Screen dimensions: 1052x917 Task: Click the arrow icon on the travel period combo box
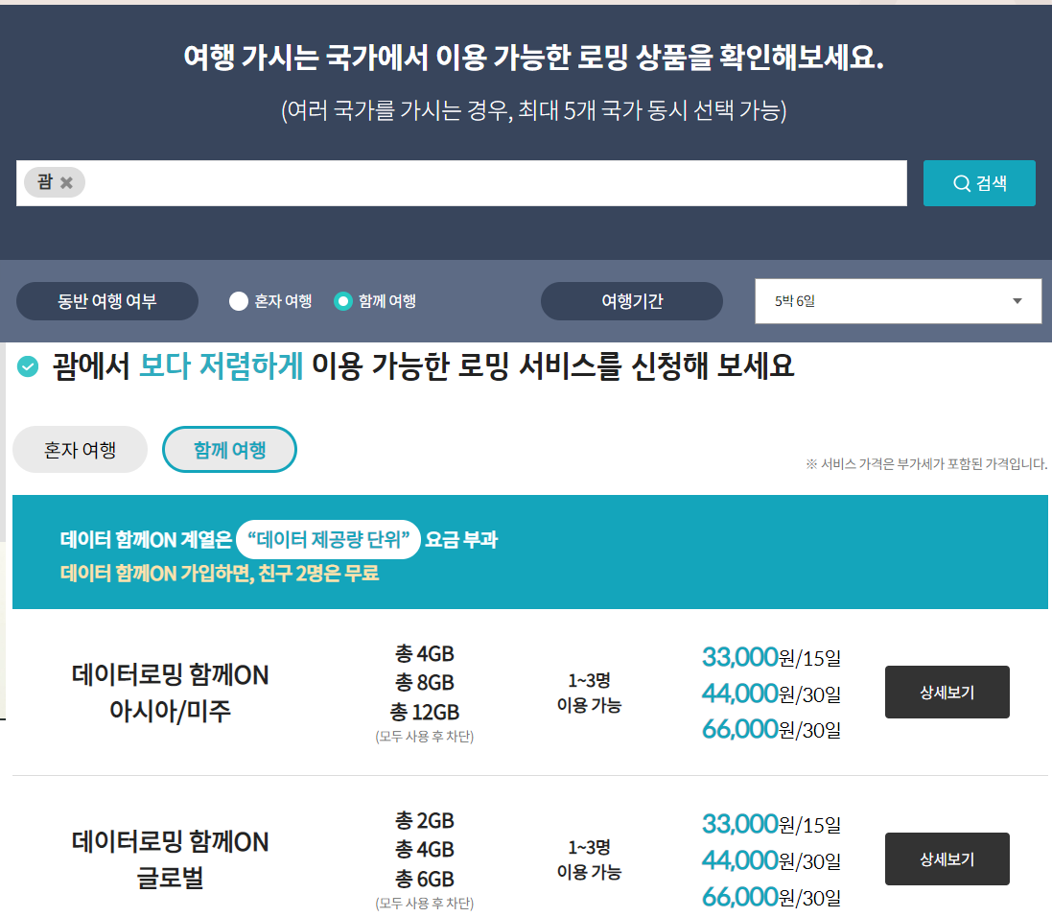coord(1018,300)
